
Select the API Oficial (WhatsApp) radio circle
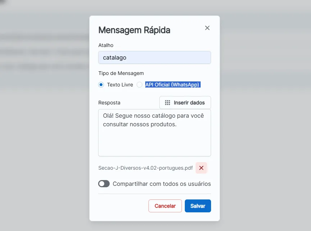click(x=140, y=85)
